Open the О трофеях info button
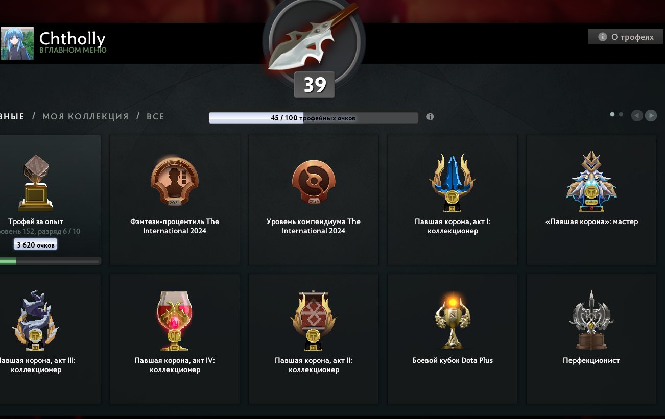 (x=626, y=37)
